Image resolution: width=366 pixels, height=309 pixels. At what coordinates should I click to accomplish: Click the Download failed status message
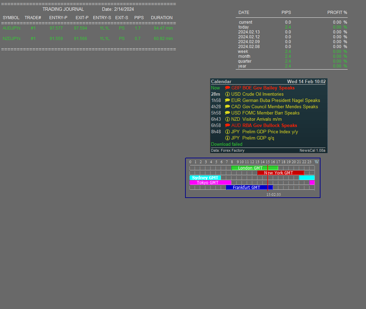coord(227,144)
